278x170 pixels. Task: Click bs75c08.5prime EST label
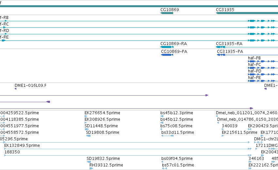tap(176, 126)
